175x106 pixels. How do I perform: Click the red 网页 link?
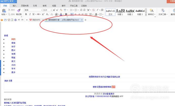(x=13, y=39)
